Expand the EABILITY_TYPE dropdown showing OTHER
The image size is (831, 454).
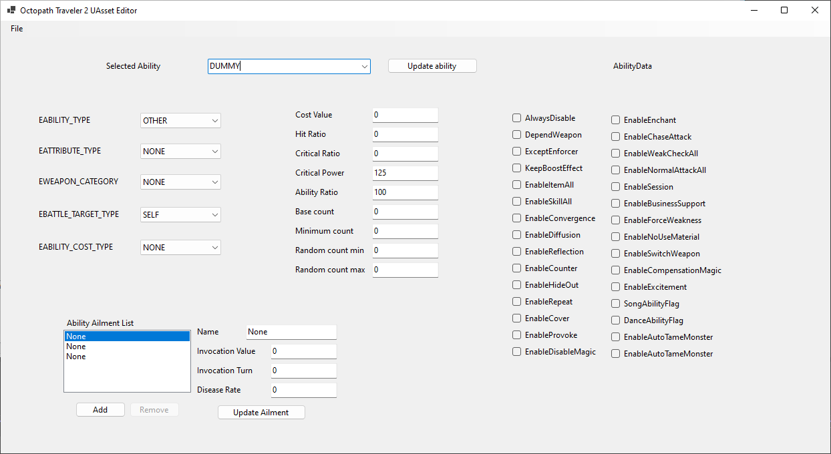[180, 121]
